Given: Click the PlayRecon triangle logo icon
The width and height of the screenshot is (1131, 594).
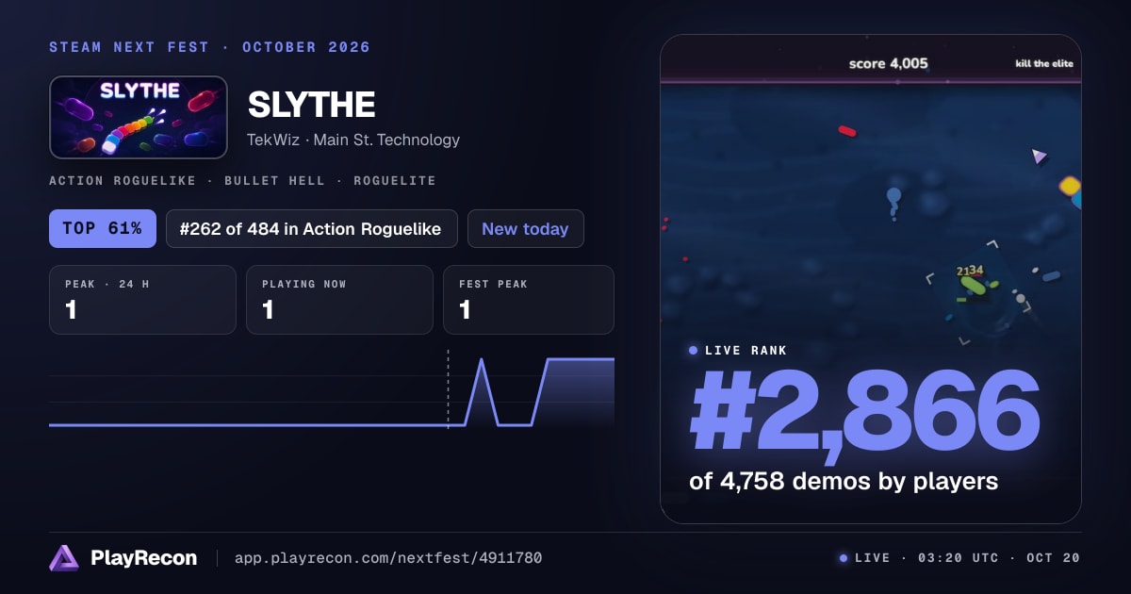Looking at the screenshot, I should click(x=64, y=558).
